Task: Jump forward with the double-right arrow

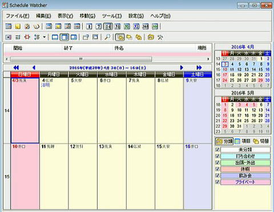Action: click(199, 68)
